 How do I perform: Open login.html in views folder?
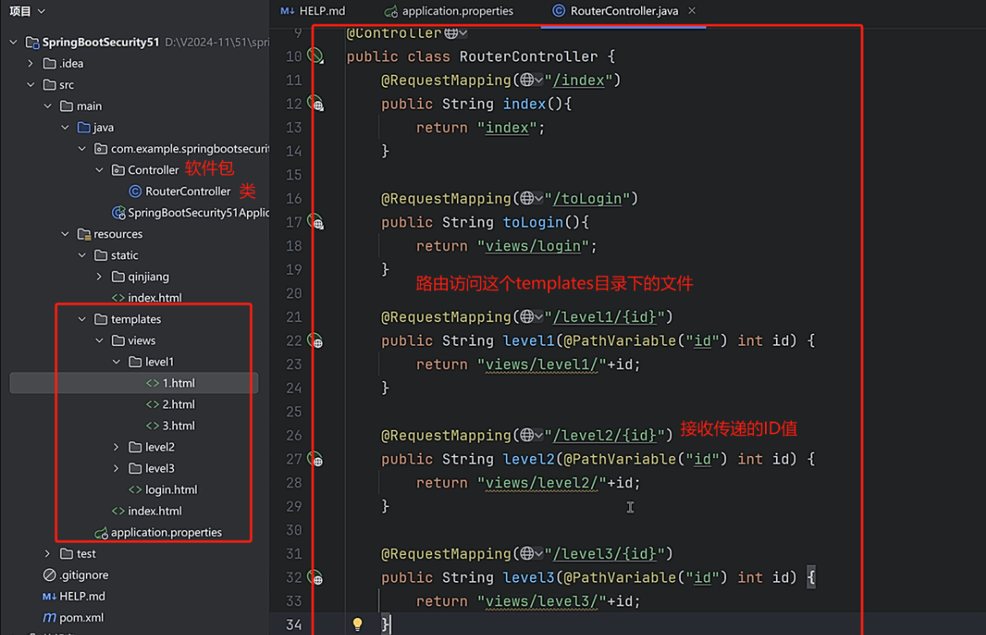coord(163,490)
